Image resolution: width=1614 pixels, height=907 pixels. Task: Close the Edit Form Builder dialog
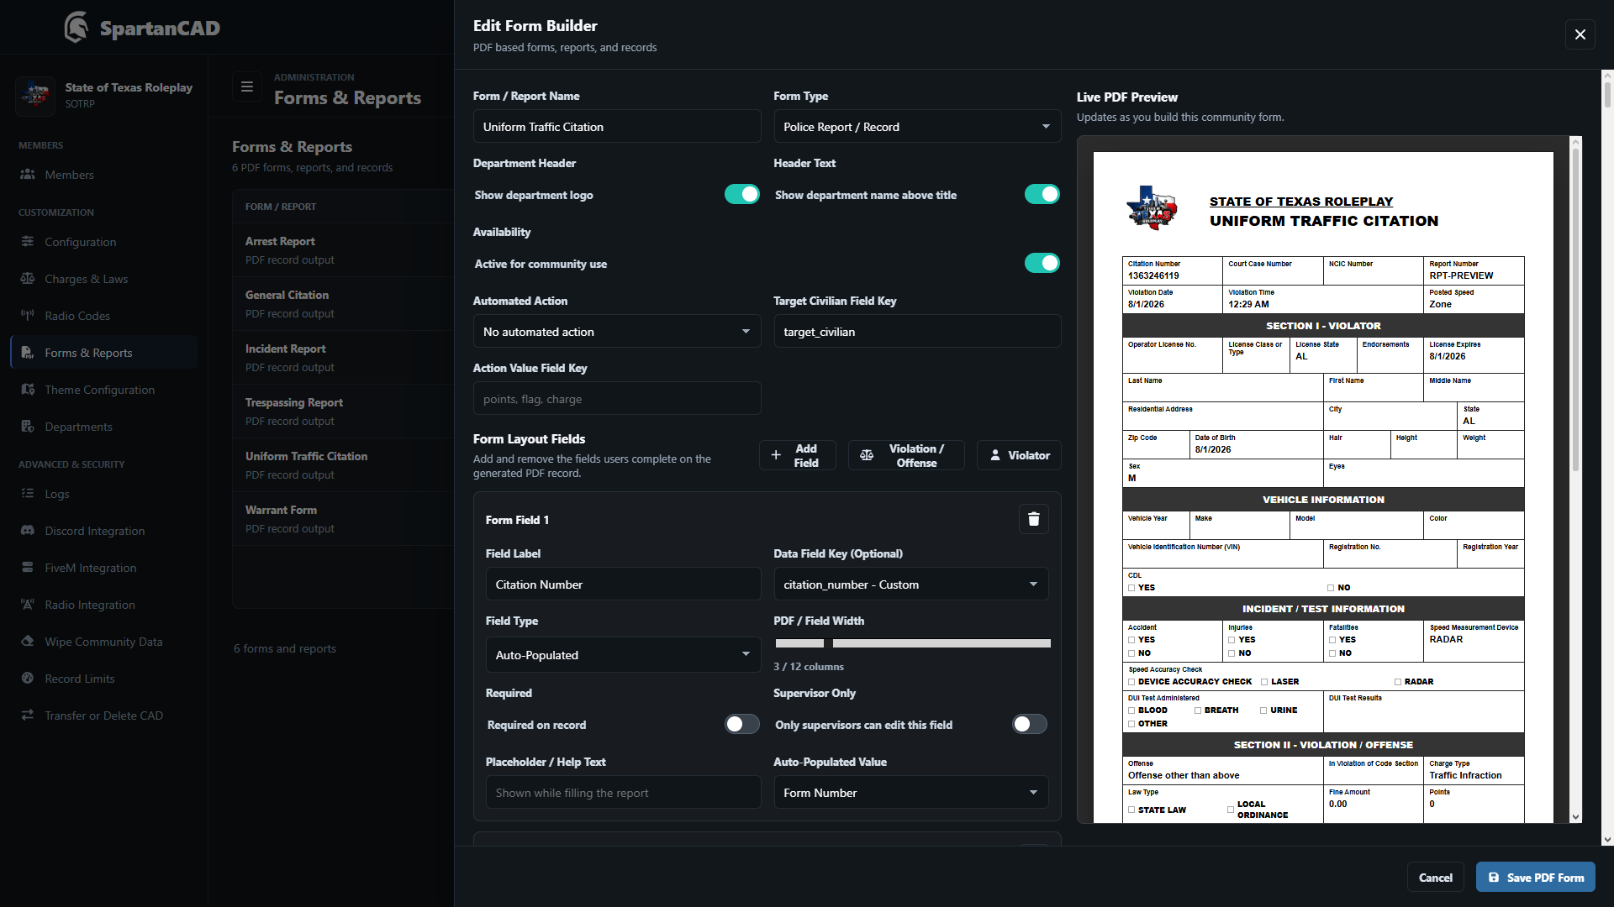click(x=1580, y=34)
